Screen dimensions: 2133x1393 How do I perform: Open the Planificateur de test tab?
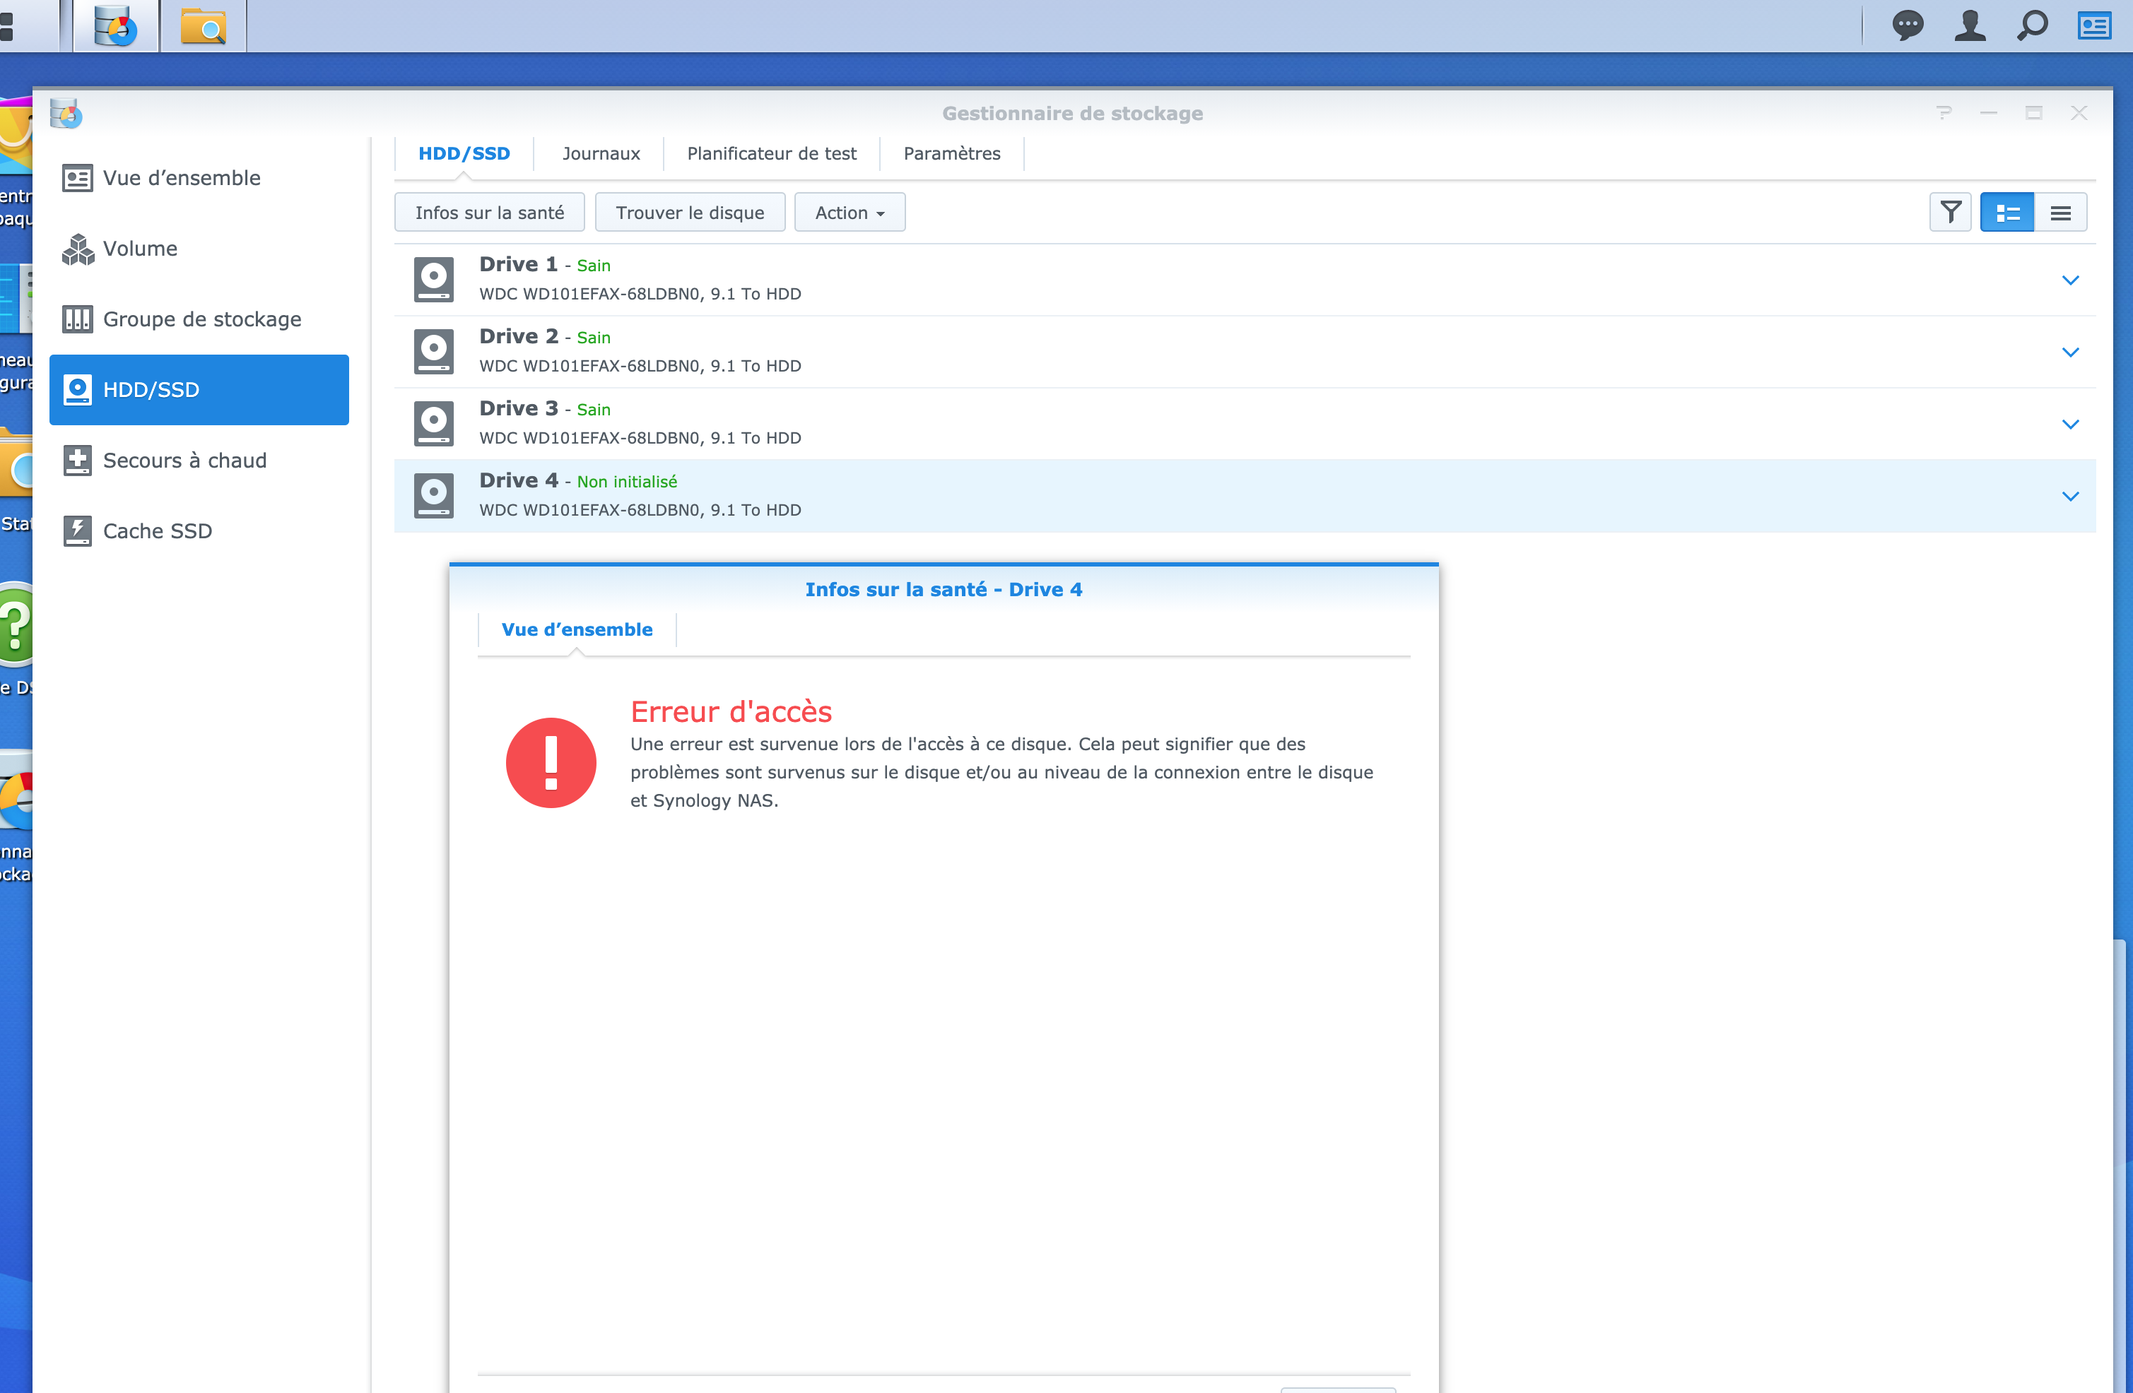click(x=772, y=153)
